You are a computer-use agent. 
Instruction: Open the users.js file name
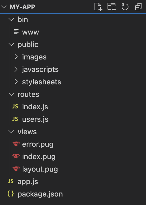[35, 119]
